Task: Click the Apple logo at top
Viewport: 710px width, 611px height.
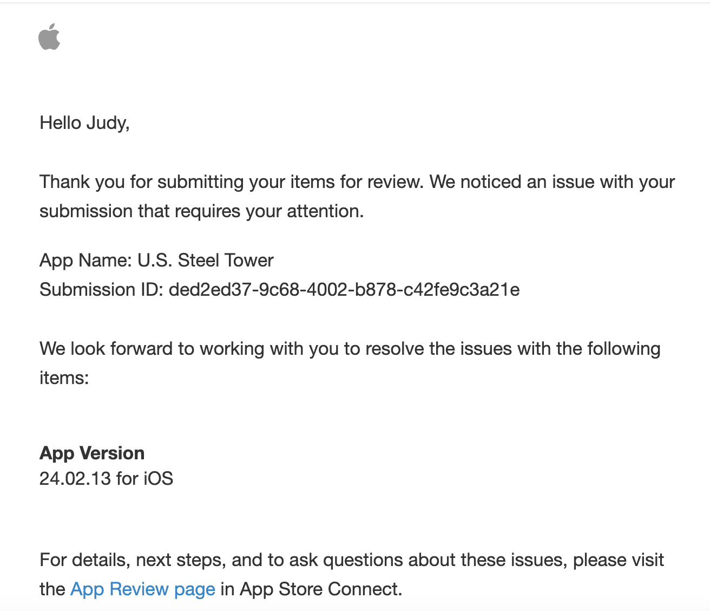Action: pos(49,37)
